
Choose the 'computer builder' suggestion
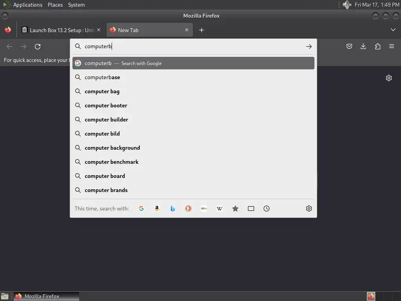pos(193,120)
